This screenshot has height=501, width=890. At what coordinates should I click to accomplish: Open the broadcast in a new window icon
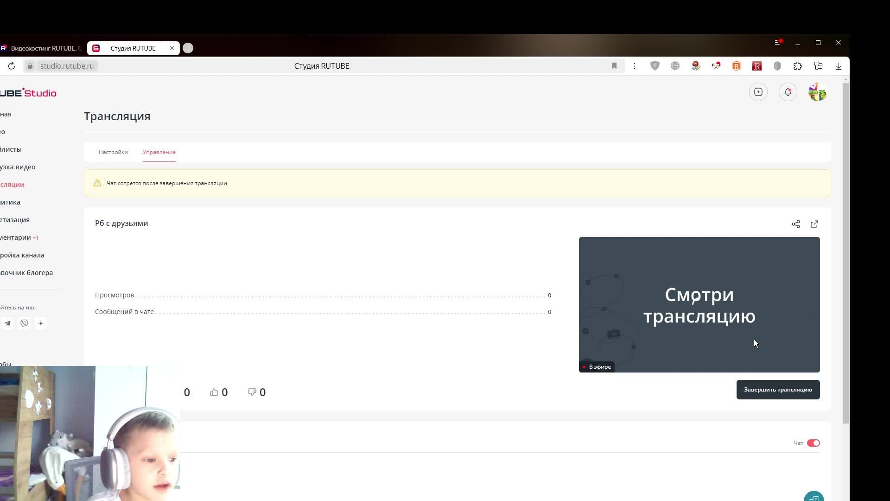tap(814, 224)
